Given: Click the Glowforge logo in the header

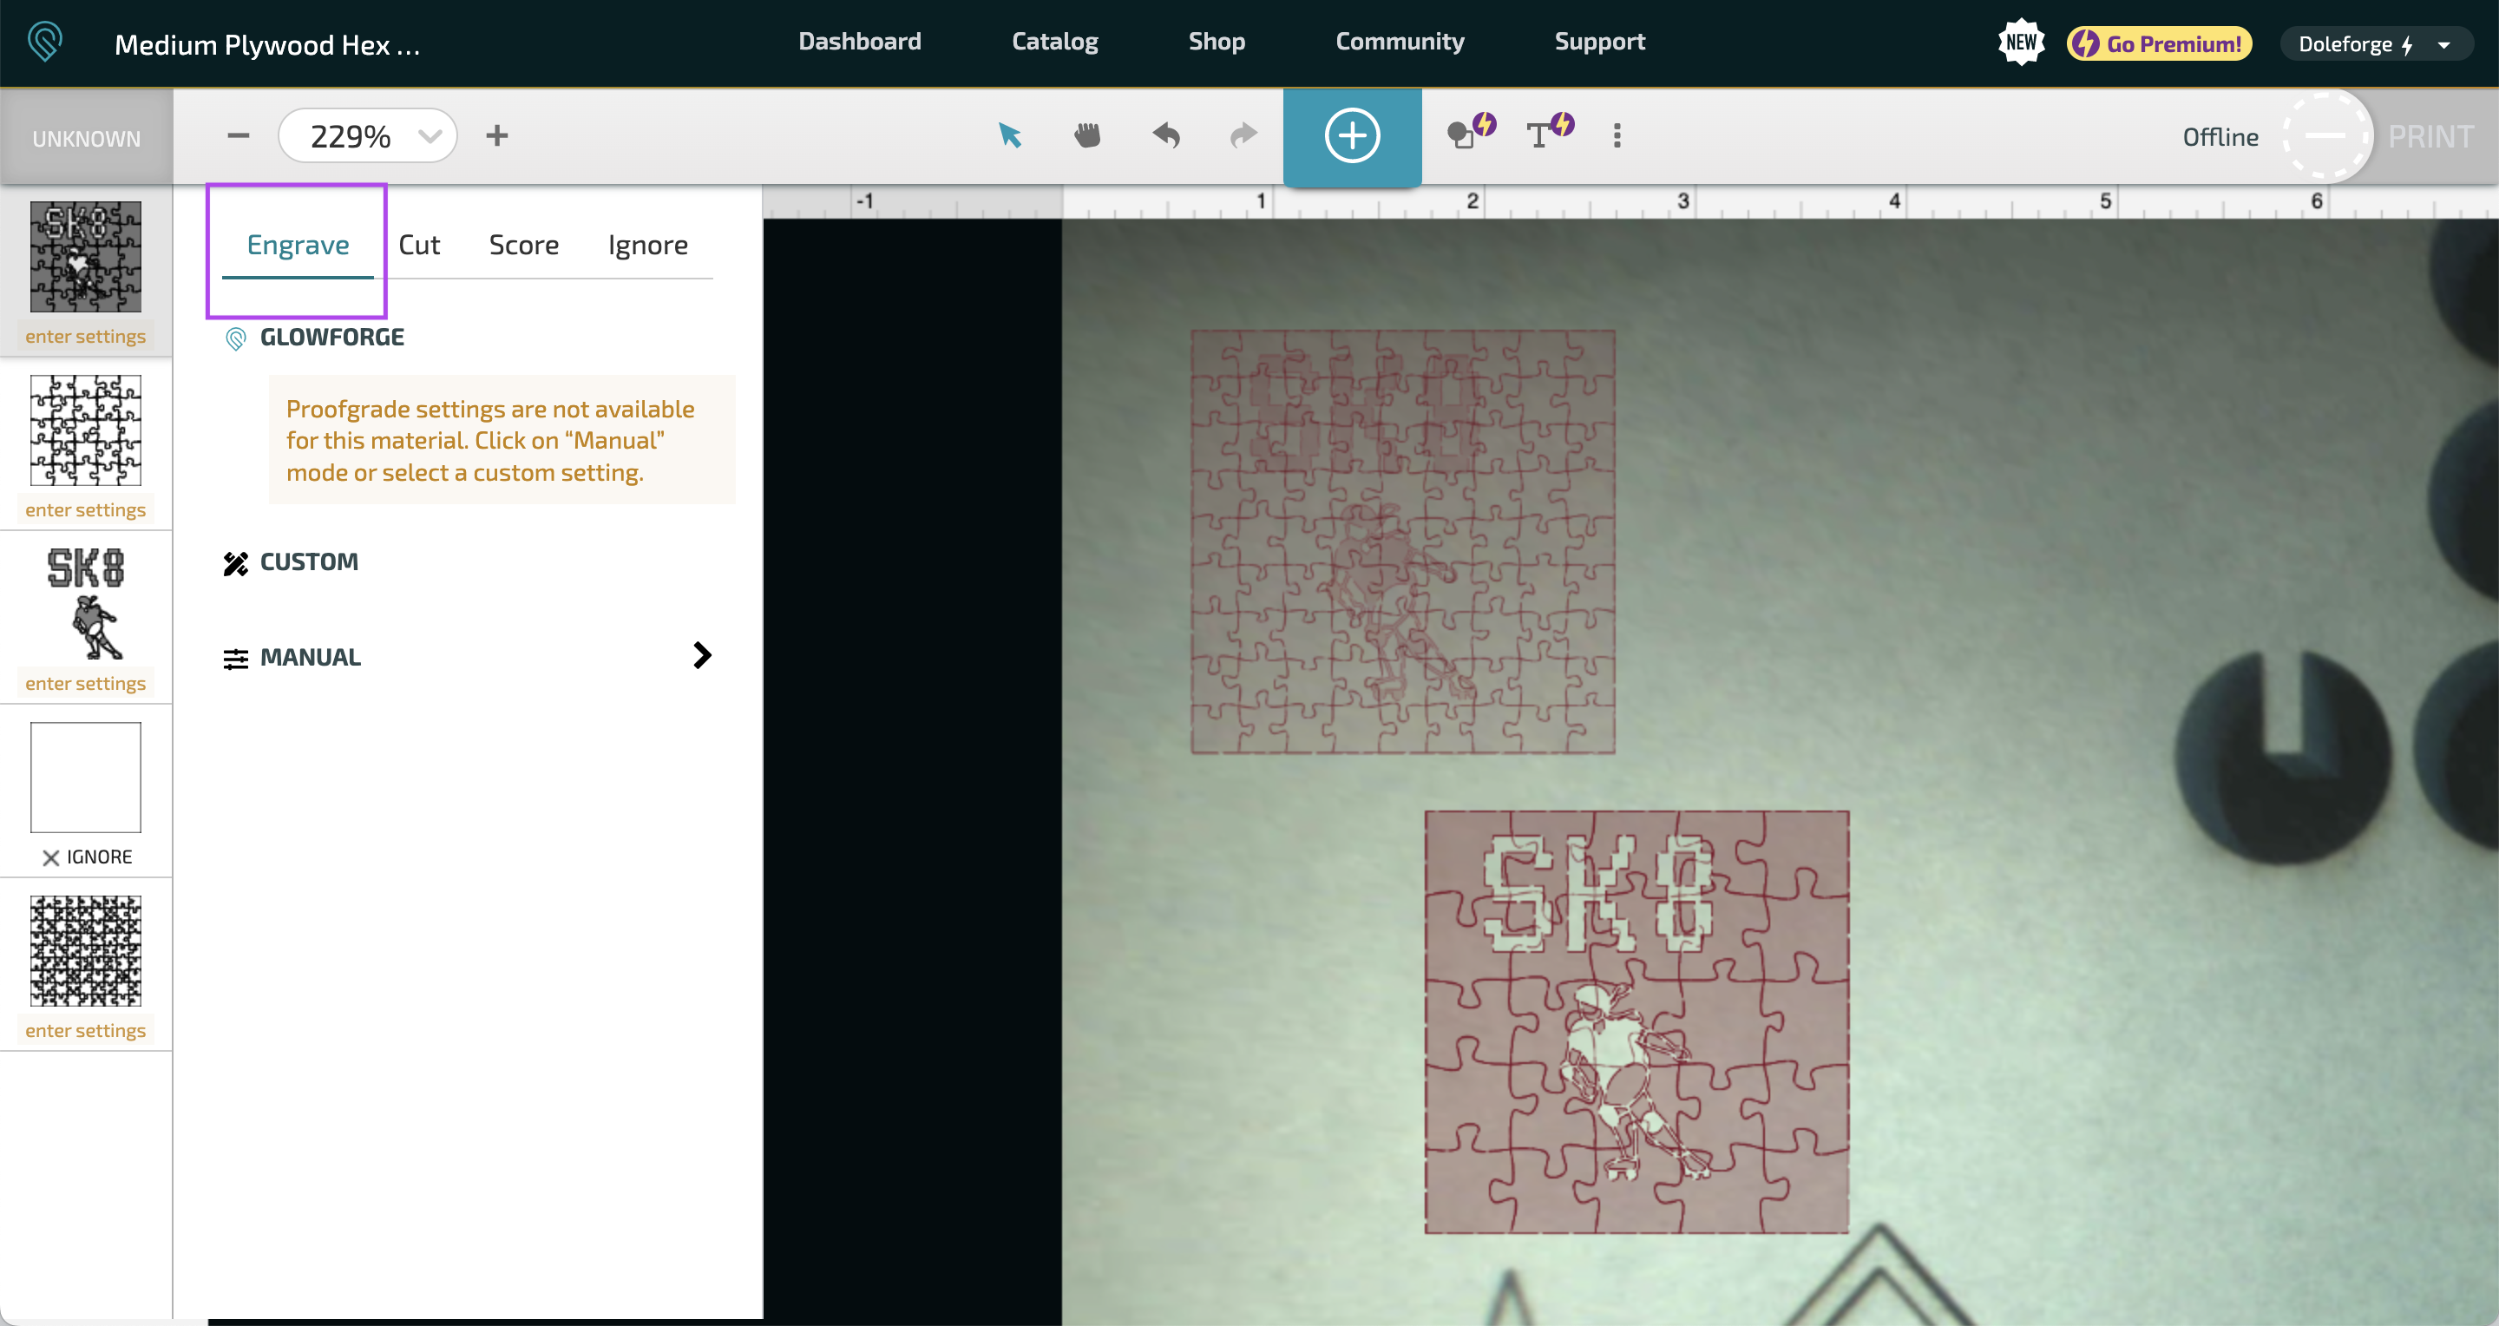Looking at the screenshot, I should [44, 41].
